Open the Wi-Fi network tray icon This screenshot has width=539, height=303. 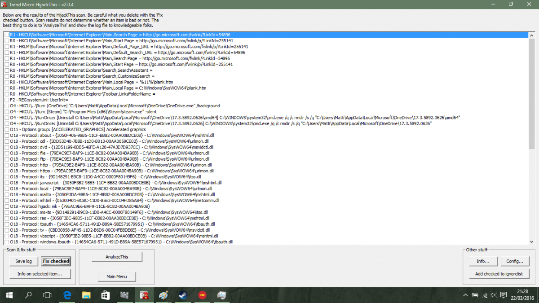tap(485, 295)
